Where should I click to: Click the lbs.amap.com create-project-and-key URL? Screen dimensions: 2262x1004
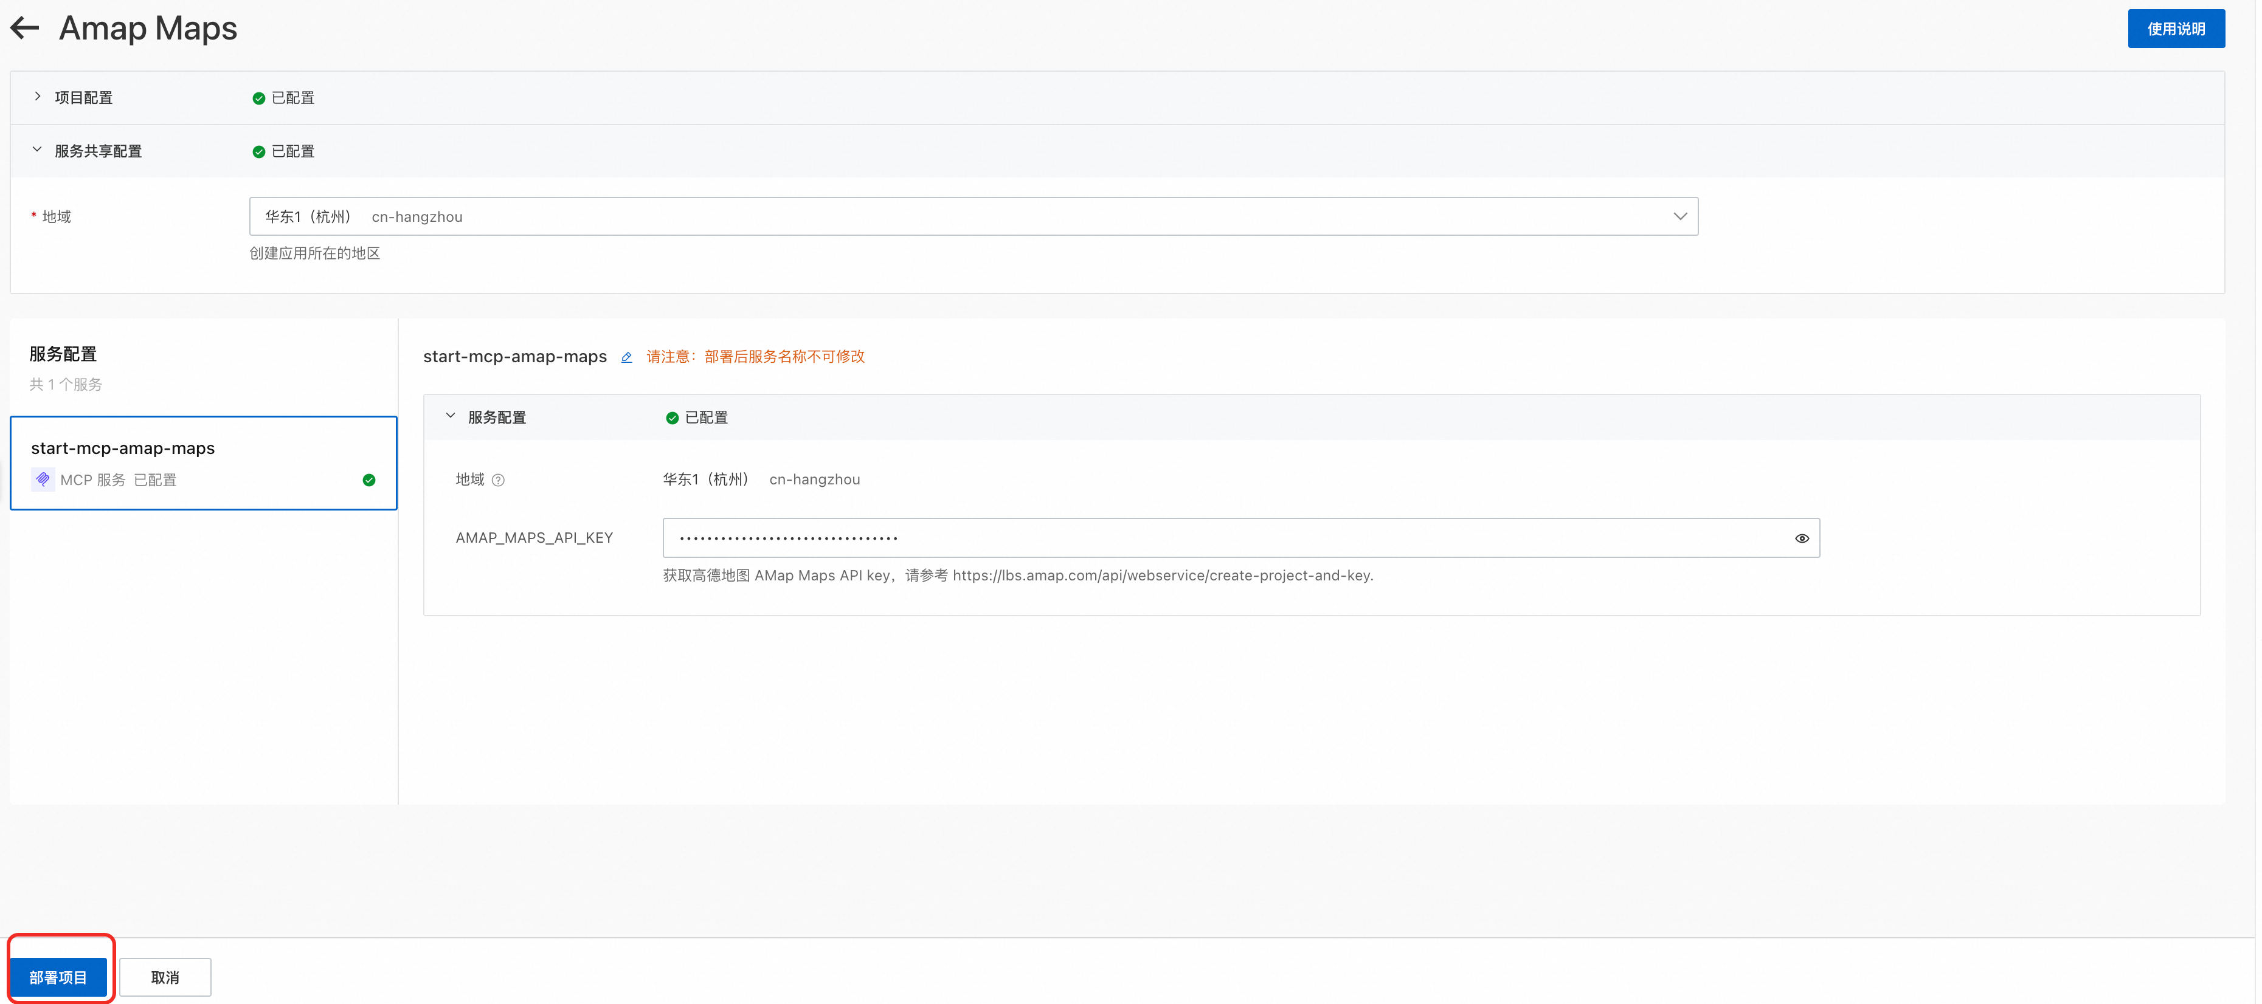[1162, 576]
